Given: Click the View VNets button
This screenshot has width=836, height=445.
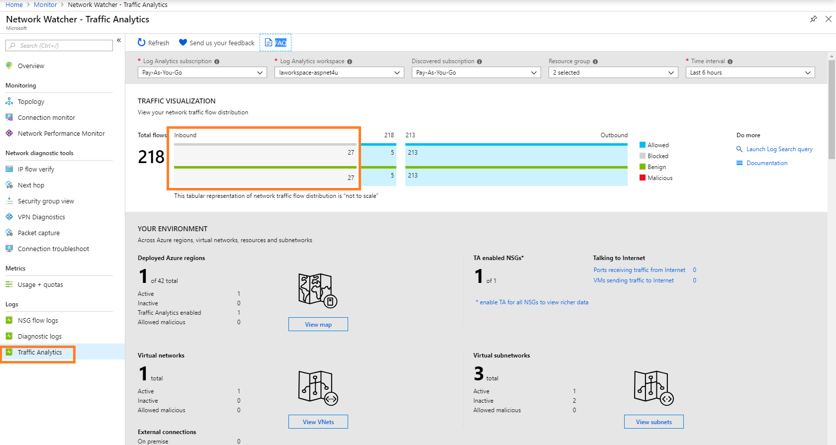Looking at the screenshot, I should coord(318,422).
